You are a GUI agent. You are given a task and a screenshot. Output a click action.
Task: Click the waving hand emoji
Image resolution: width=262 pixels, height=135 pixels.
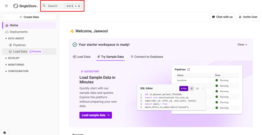point(72,31)
